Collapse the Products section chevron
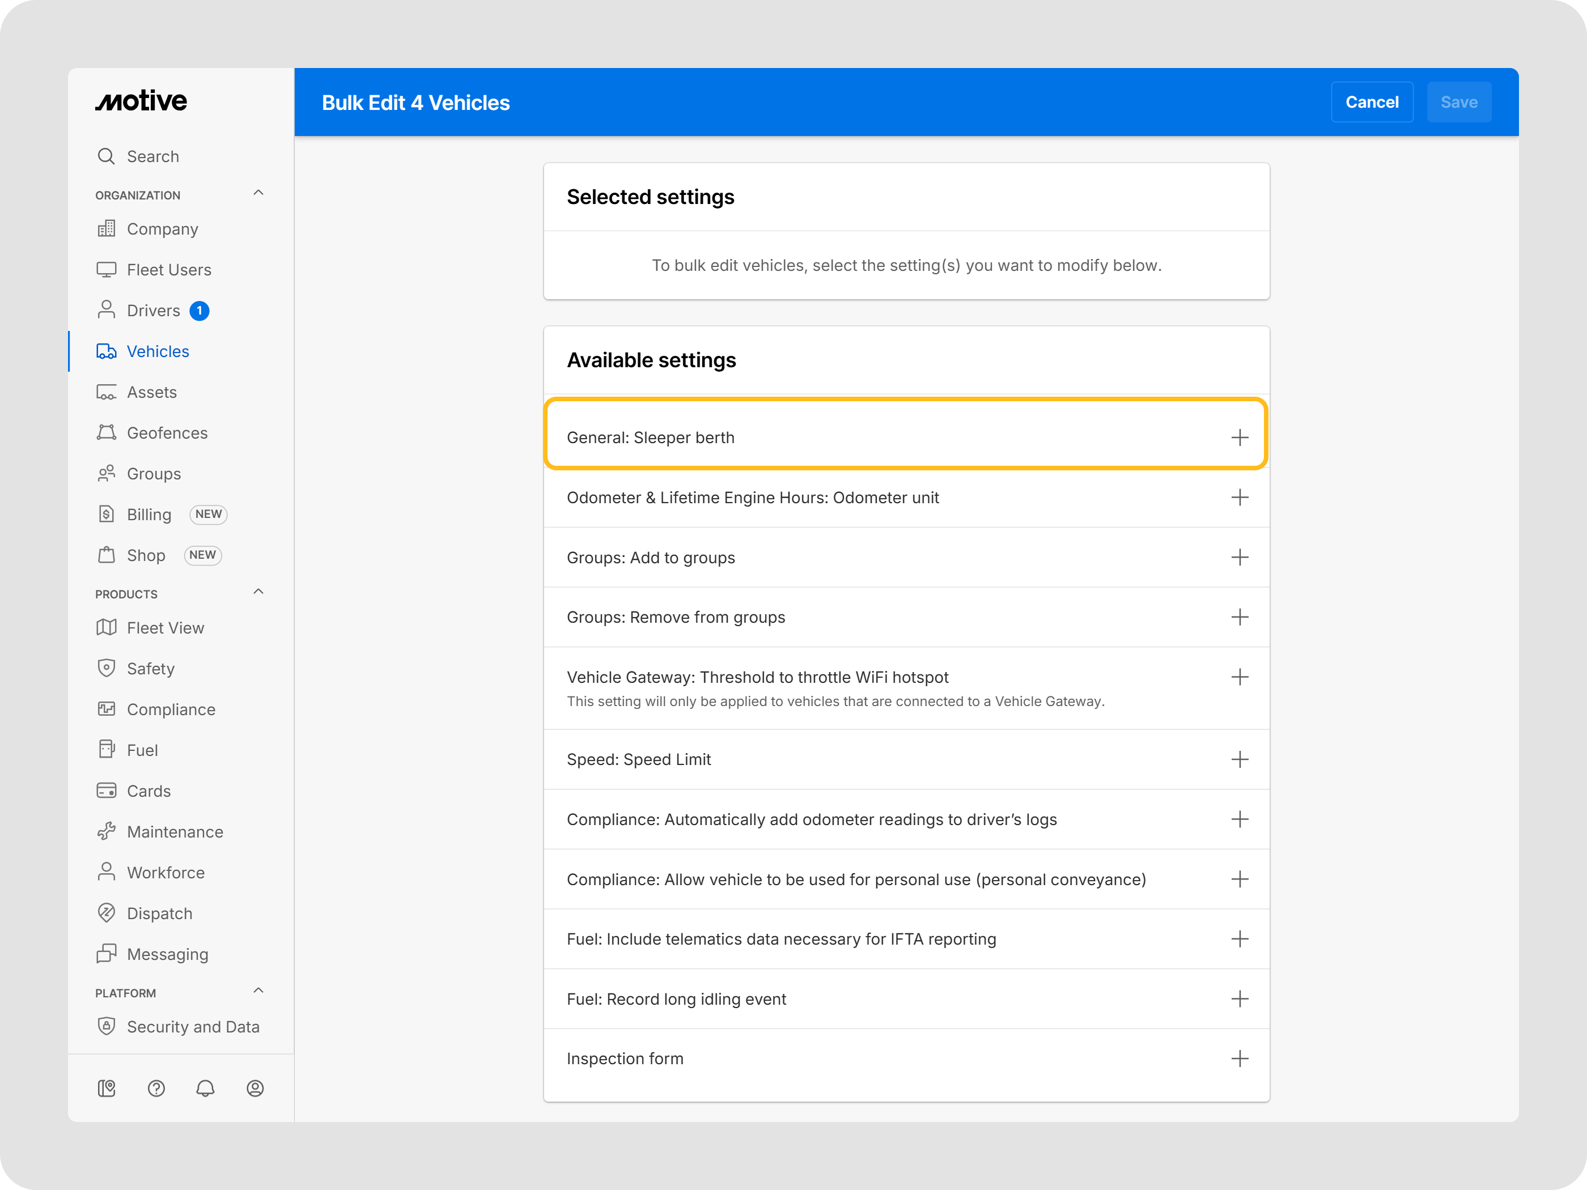The image size is (1587, 1190). [258, 592]
